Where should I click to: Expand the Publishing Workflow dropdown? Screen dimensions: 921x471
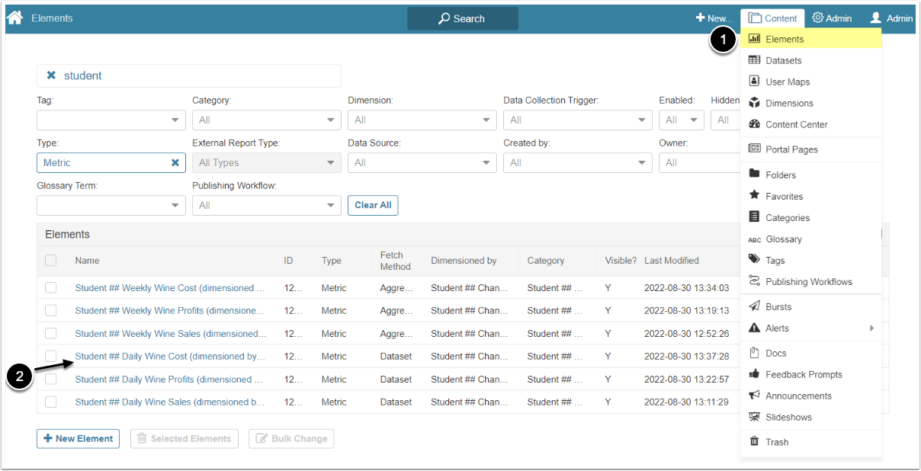[x=266, y=205]
